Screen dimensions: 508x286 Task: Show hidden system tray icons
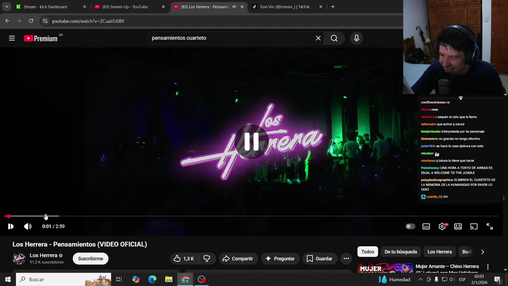pyautogui.click(x=421, y=280)
